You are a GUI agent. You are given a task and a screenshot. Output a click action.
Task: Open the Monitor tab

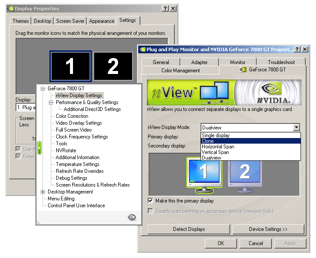click(x=238, y=62)
